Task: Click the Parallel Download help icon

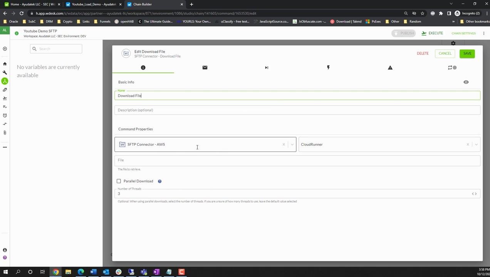Action: coord(159,181)
